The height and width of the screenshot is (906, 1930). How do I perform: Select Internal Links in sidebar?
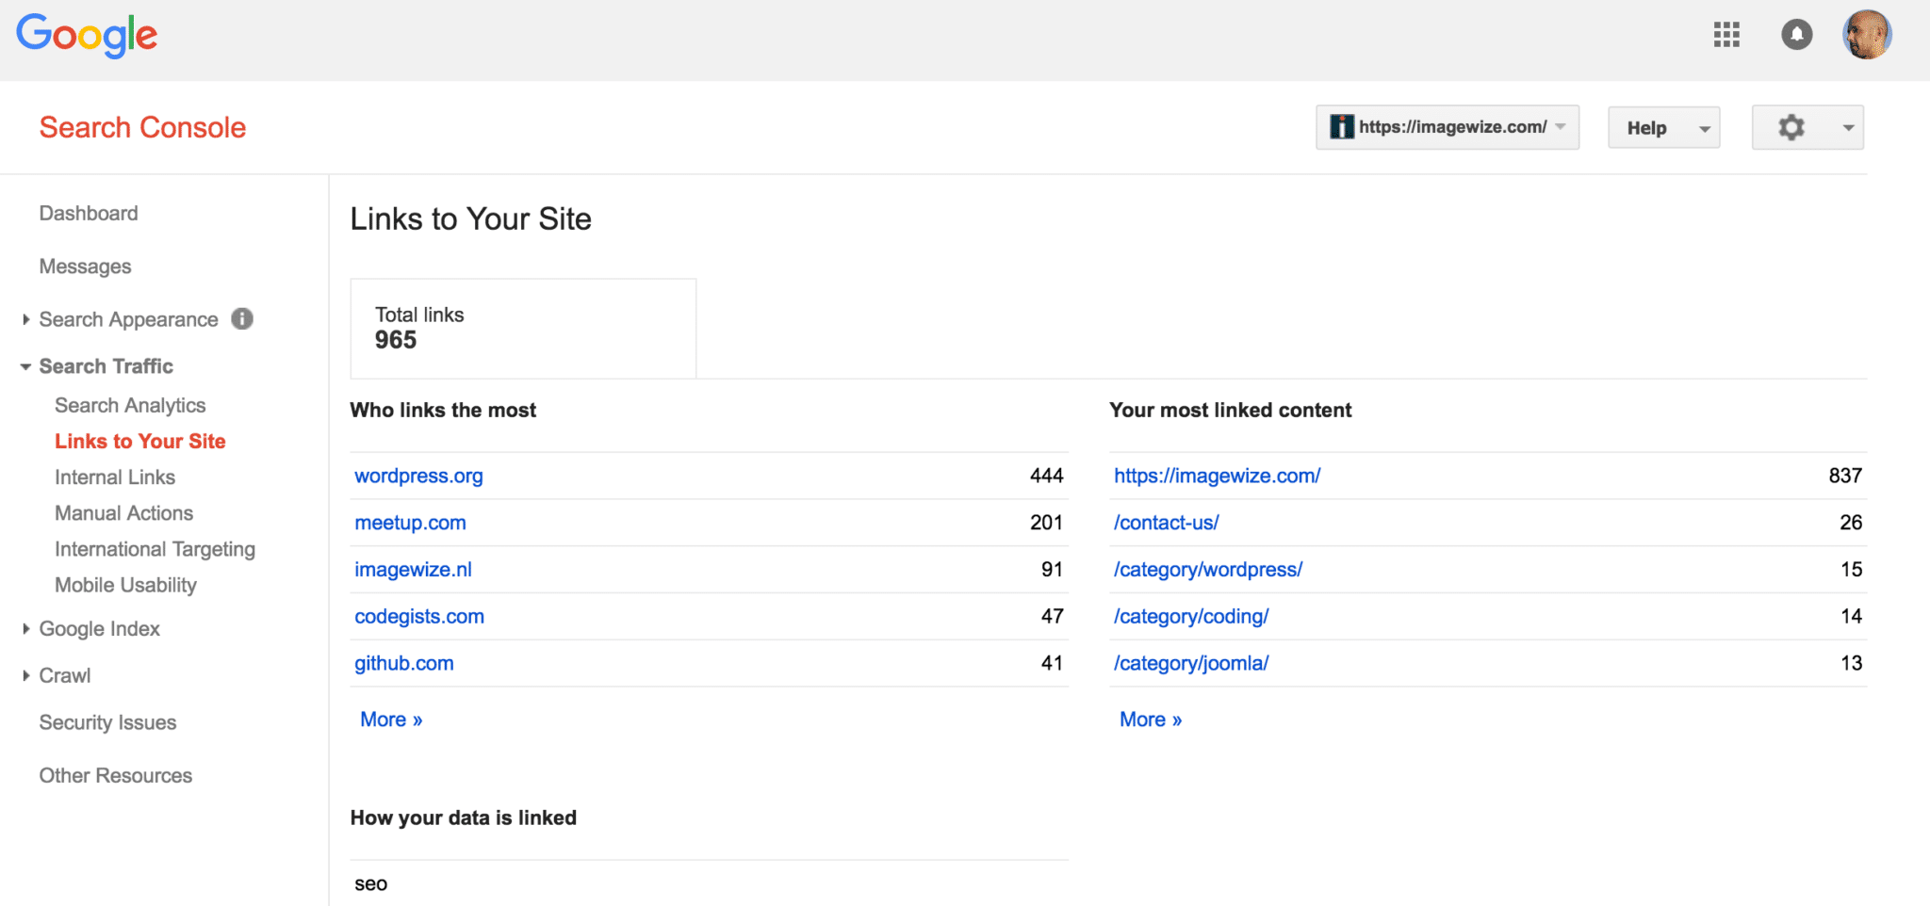[115, 477]
